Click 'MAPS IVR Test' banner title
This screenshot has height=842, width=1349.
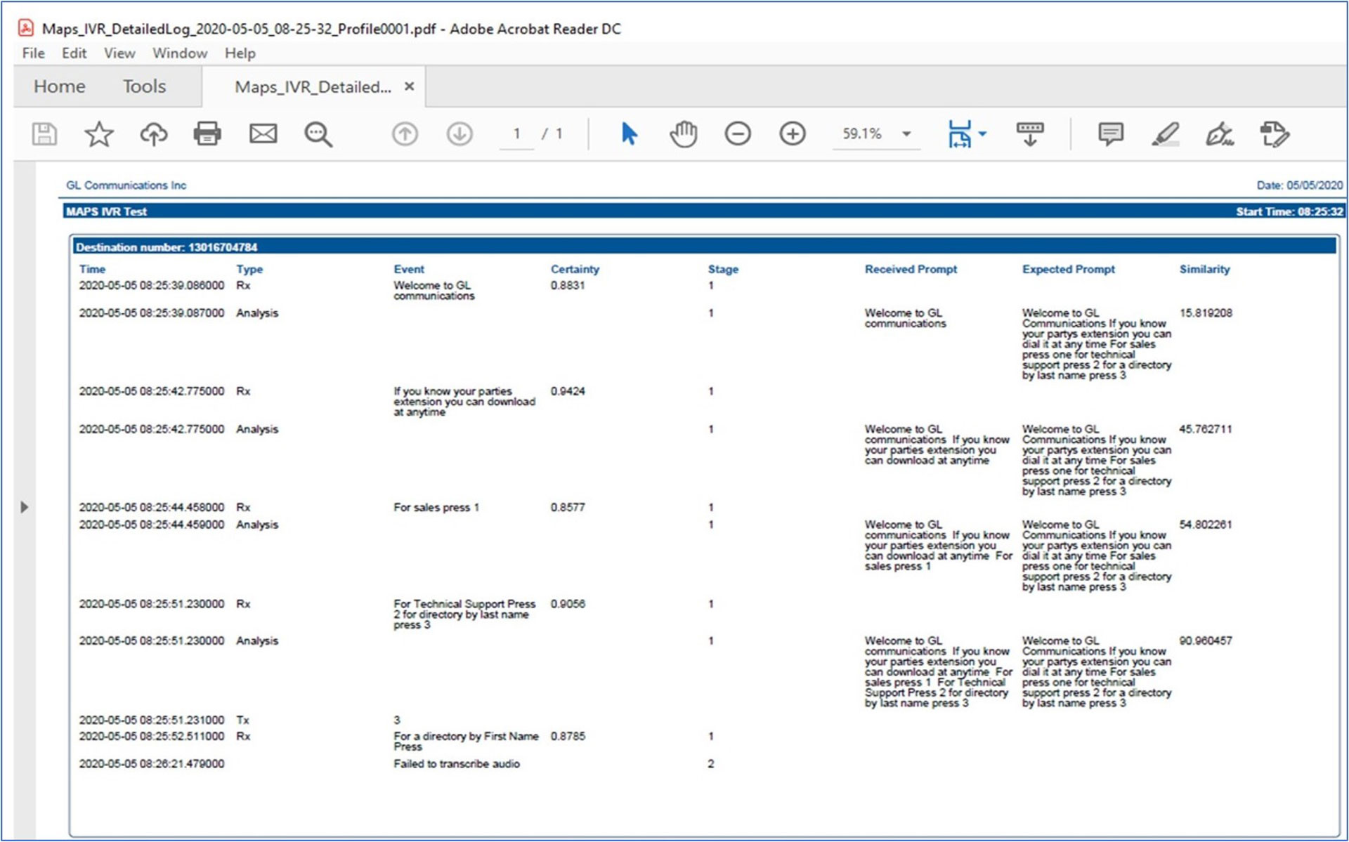(x=106, y=211)
